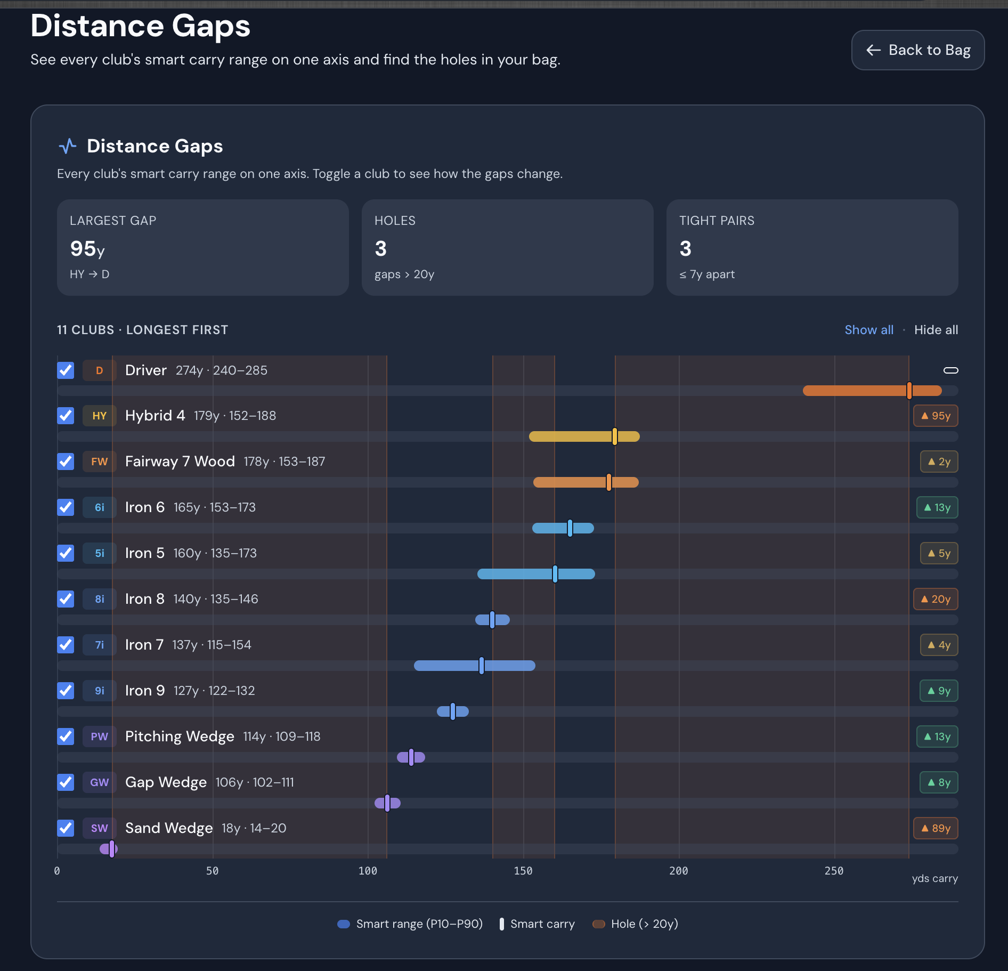Viewport: 1008px width, 971px height.
Task: Click the Show all link
Action: point(869,330)
